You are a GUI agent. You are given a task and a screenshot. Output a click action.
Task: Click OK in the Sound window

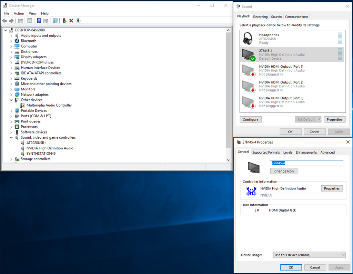[x=290, y=132]
